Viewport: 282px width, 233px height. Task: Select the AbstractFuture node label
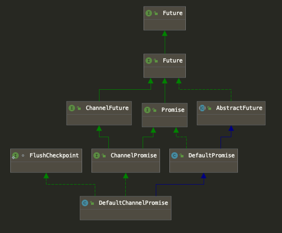[239, 108]
